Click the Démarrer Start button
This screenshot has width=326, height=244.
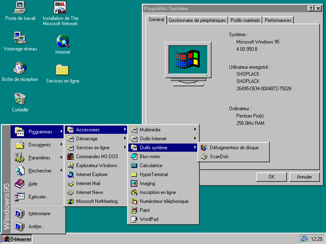(x=17, y=239)
